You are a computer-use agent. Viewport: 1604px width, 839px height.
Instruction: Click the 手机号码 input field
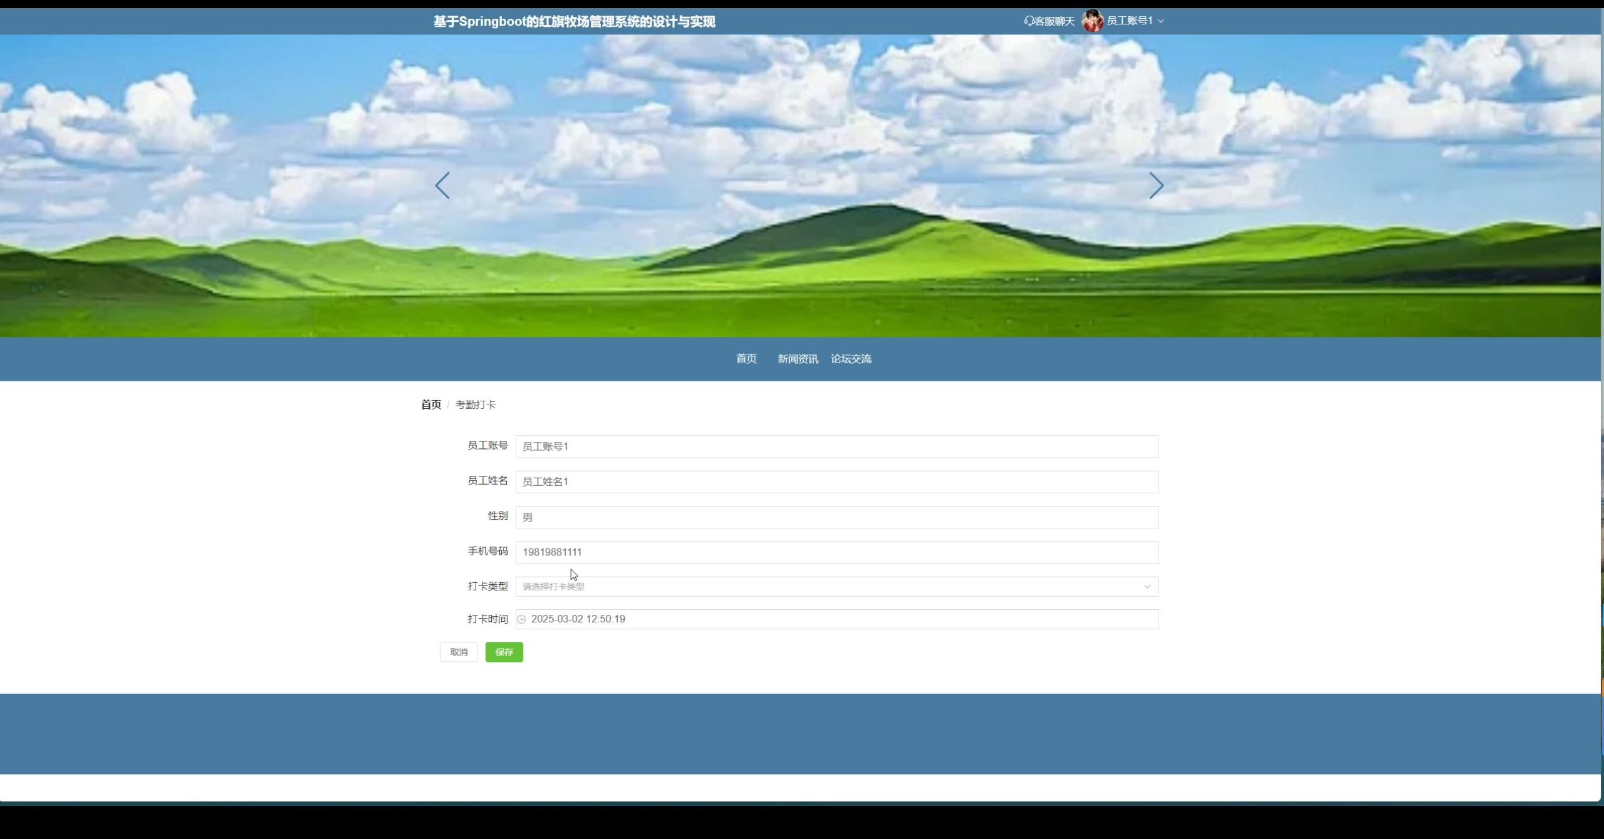(836, 552)
